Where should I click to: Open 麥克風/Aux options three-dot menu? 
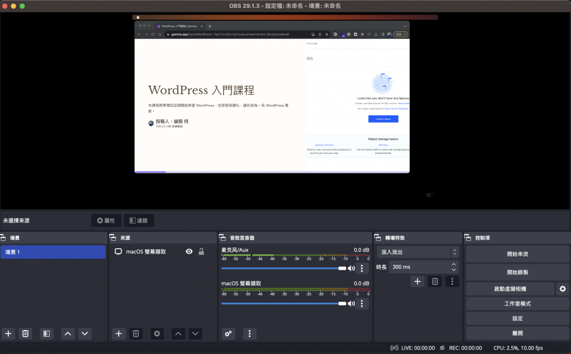[361, 268]
